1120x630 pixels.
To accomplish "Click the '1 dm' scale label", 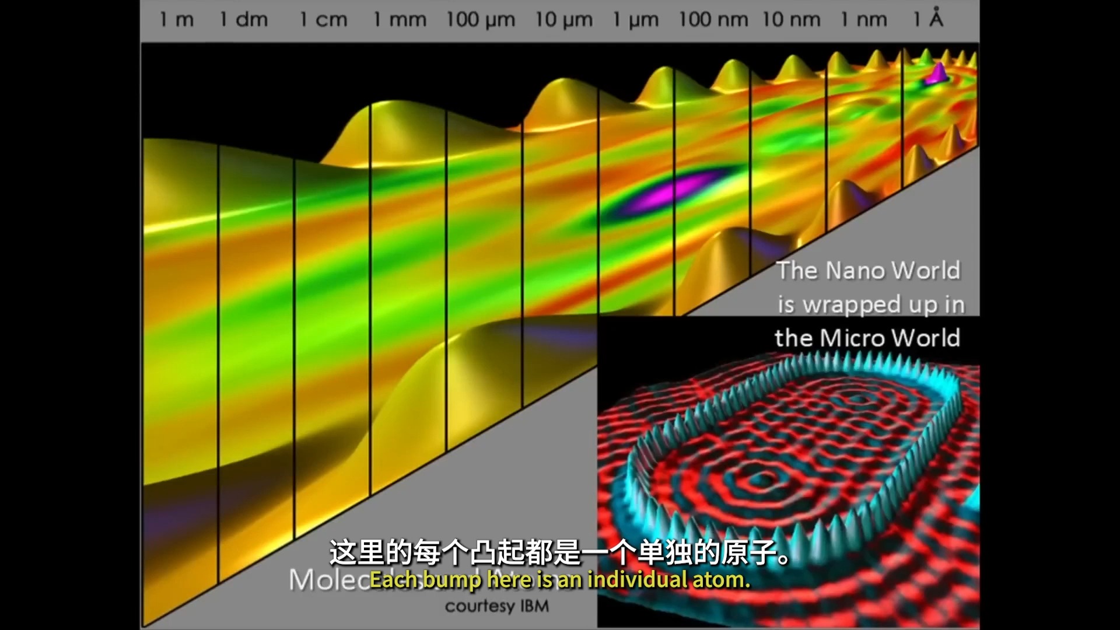I will pyautogui.click(x=244, y=20).
